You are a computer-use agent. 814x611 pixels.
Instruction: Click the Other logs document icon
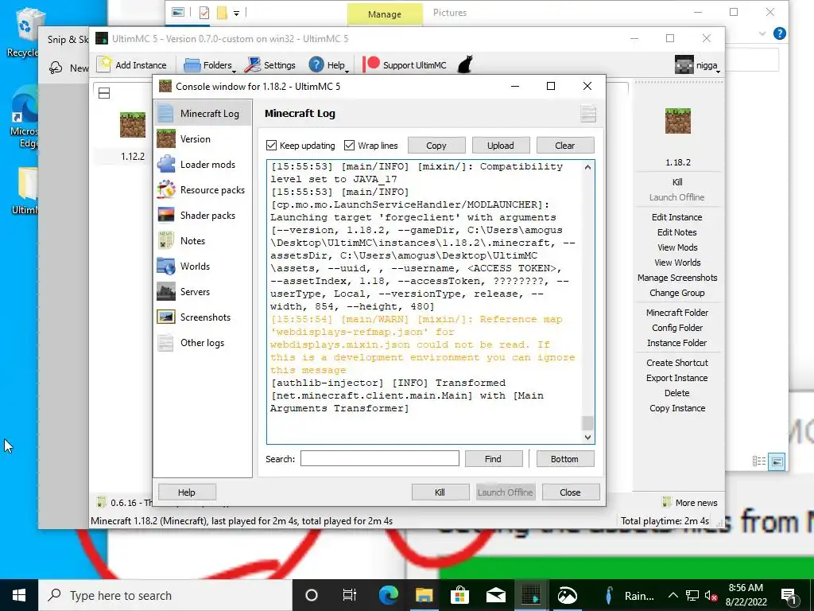(x=166, y=342)
